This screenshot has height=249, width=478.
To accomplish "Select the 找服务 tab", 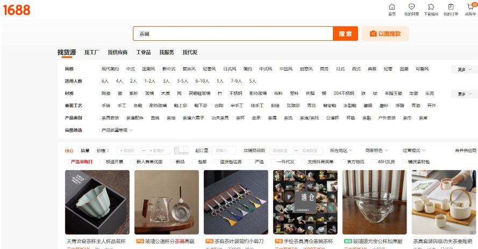I will tap(167, 53).
